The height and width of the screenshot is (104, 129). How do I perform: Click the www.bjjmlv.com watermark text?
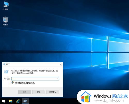tap(109, 100)
